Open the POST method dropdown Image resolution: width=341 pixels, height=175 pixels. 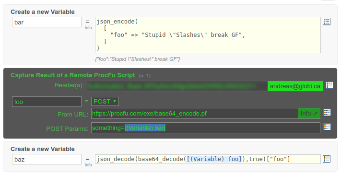[x=105, y=102]
